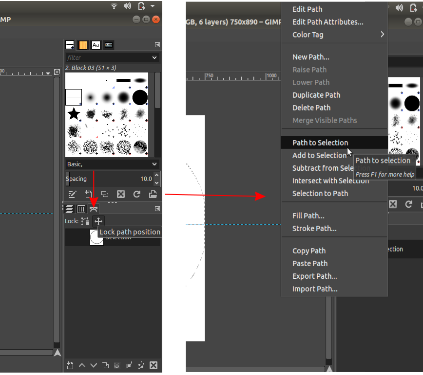
Task: Click the Wi-Fi icon in left top bar
Action: point(114,6)
